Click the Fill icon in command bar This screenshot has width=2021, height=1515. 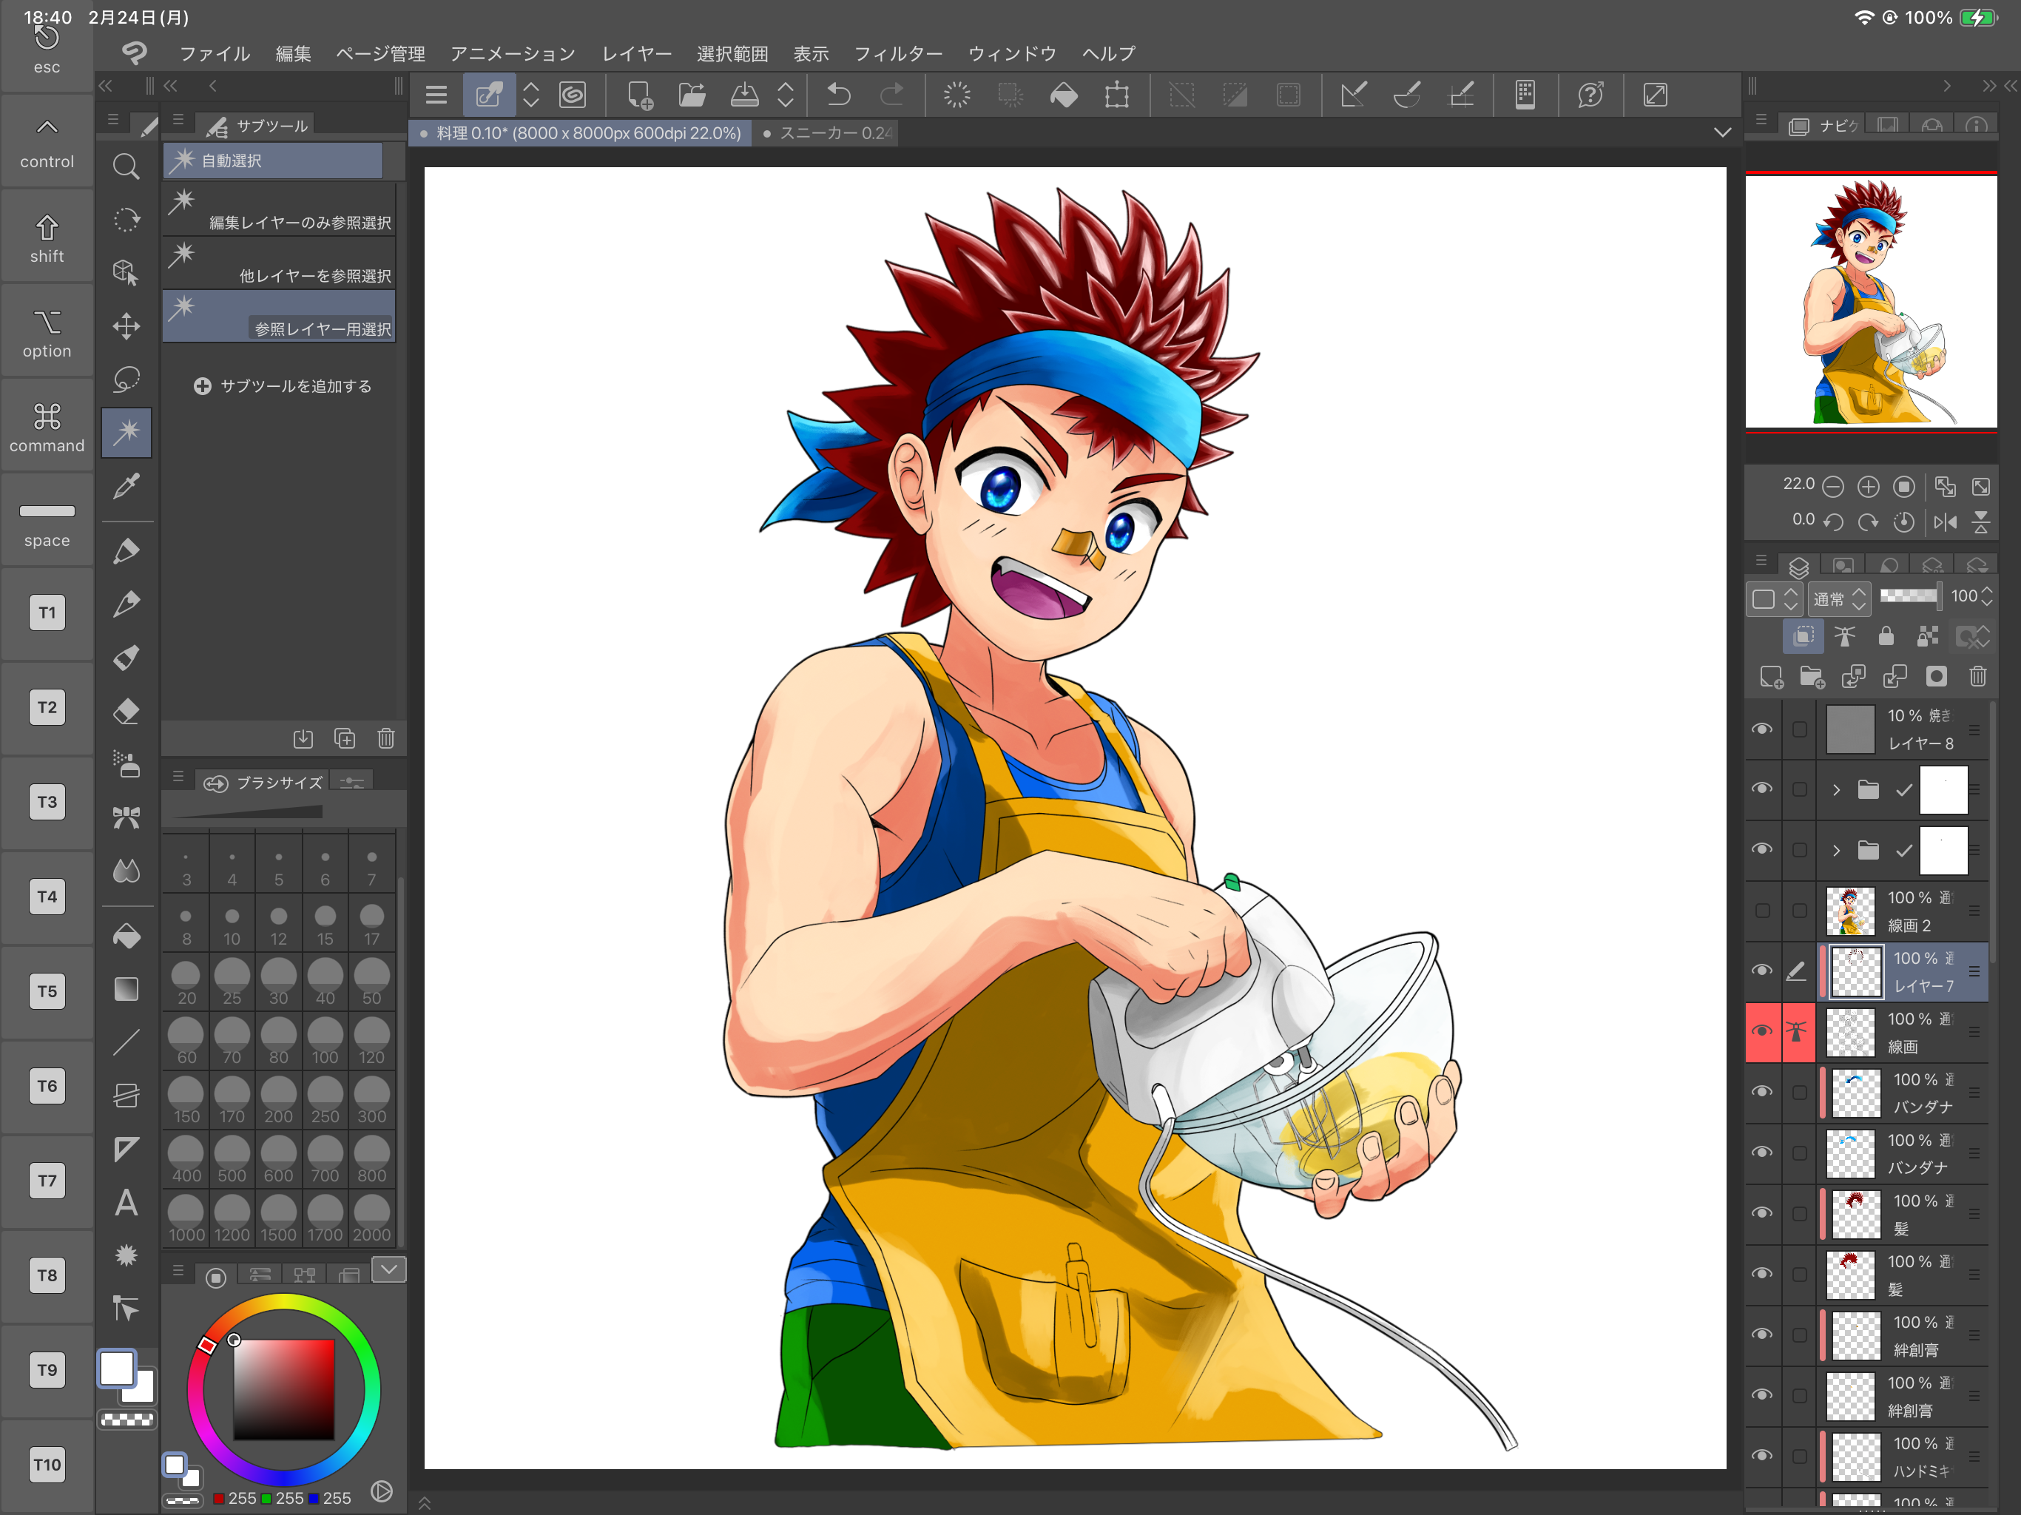[x=1064, y=94]
